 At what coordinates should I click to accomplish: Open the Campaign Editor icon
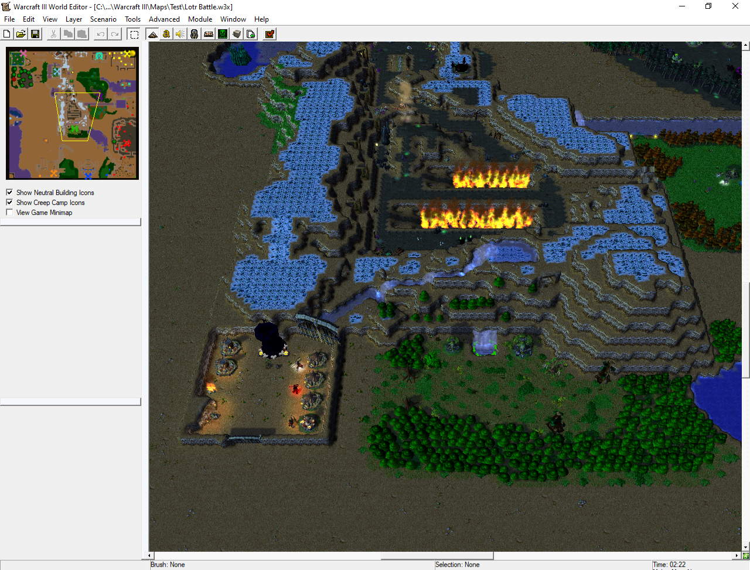[x=209, y=34]
